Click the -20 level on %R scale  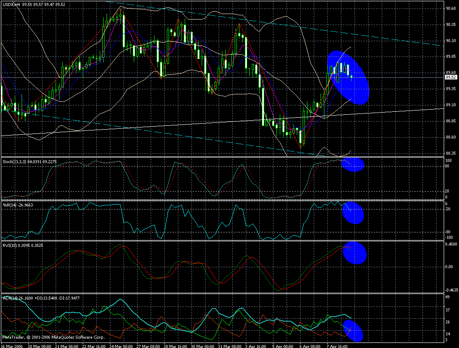[x=448, y=209]
